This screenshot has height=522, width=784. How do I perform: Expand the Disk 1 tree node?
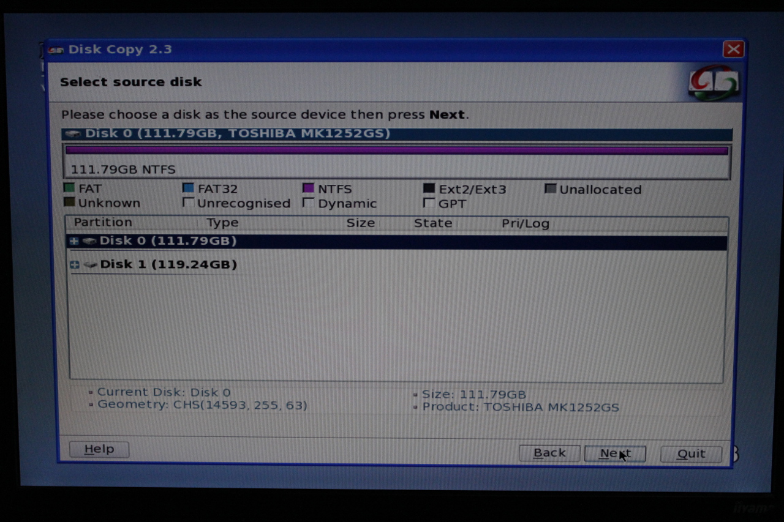click(75, 265)
